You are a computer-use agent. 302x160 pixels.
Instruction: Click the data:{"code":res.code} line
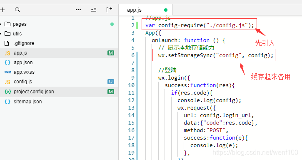coord(220,123)
